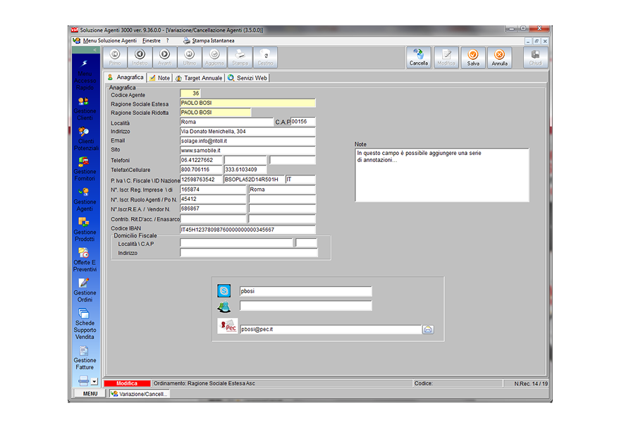Open the Menu Soluzione Agenti menu
This screenshot has height=427, width=619.
point(109,41)
